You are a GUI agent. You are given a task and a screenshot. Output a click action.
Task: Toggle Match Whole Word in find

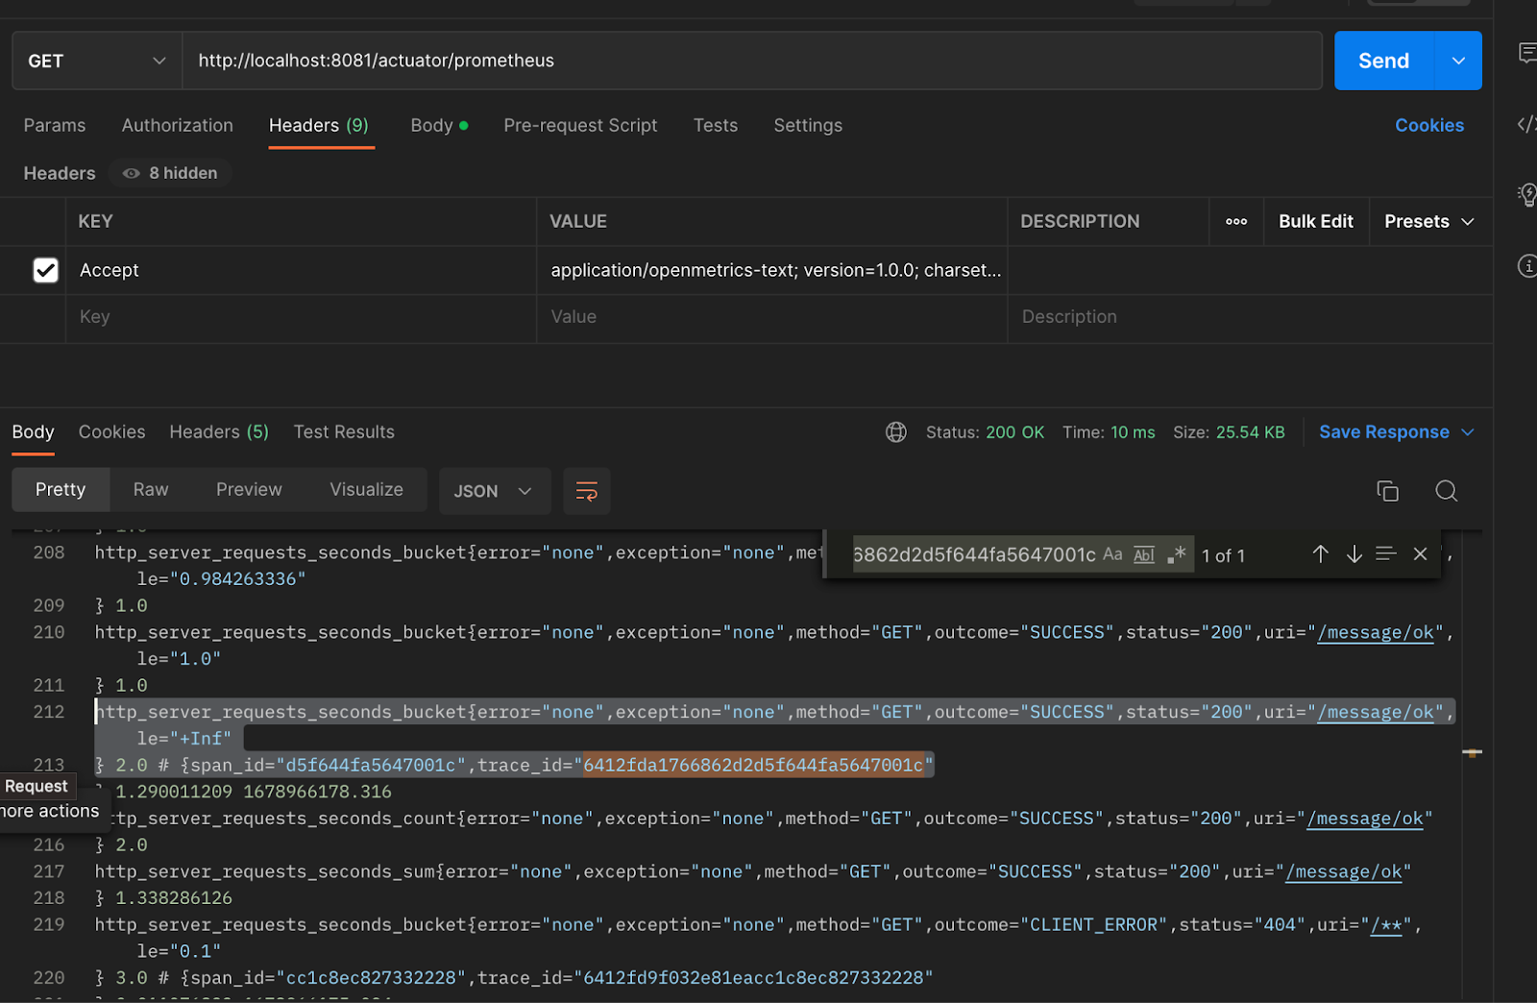pyautogui.click(x=1144, y=554)
